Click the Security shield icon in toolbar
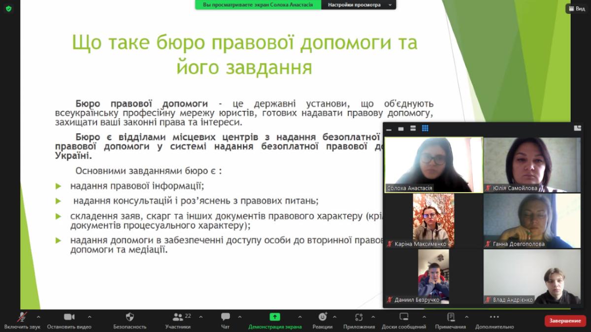The width and height of the screenshot is (591, 332). [130, 317]
